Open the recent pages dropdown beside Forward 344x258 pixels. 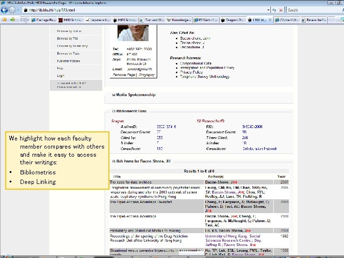click(18, 10)
